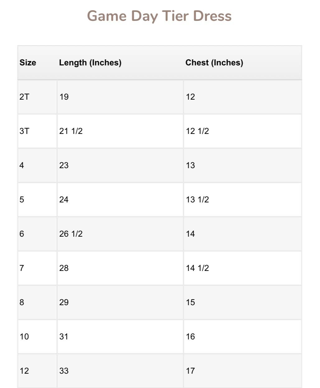Select the length 23 cell
This screenshot has height=388, width=320.
(64, 165)
